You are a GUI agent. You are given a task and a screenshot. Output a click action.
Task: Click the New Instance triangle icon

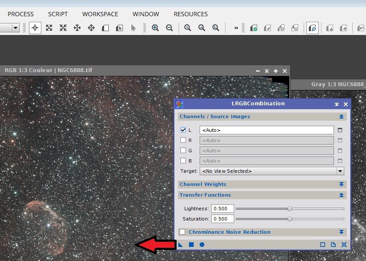pyautogui.click(x=180, y=245)
